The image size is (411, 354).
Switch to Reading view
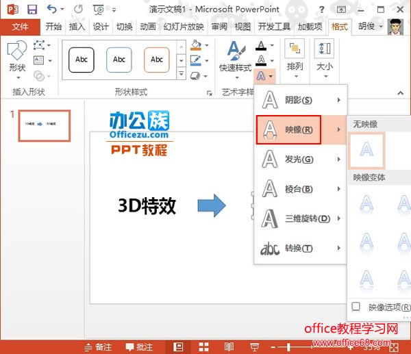[x=229, y=347]
